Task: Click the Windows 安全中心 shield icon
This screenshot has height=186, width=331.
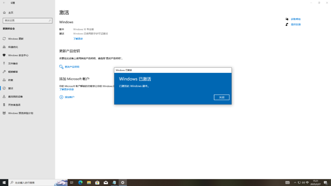Action: tap(4, 55)
